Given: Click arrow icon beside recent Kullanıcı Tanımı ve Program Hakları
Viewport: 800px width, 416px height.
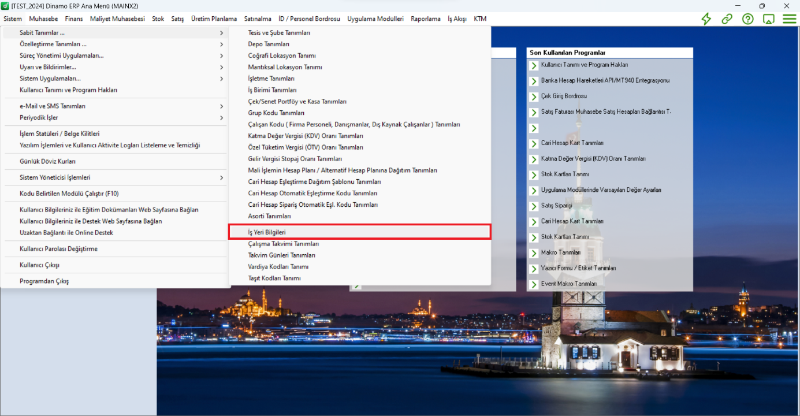Looking at the screenshot, I should tap(534, 65).
